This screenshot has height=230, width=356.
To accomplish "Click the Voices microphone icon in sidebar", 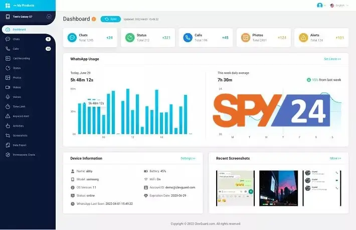I will tap(8, 97).
